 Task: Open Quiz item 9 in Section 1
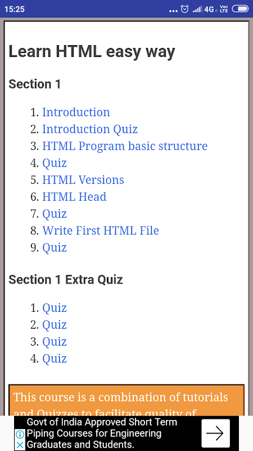55,247
